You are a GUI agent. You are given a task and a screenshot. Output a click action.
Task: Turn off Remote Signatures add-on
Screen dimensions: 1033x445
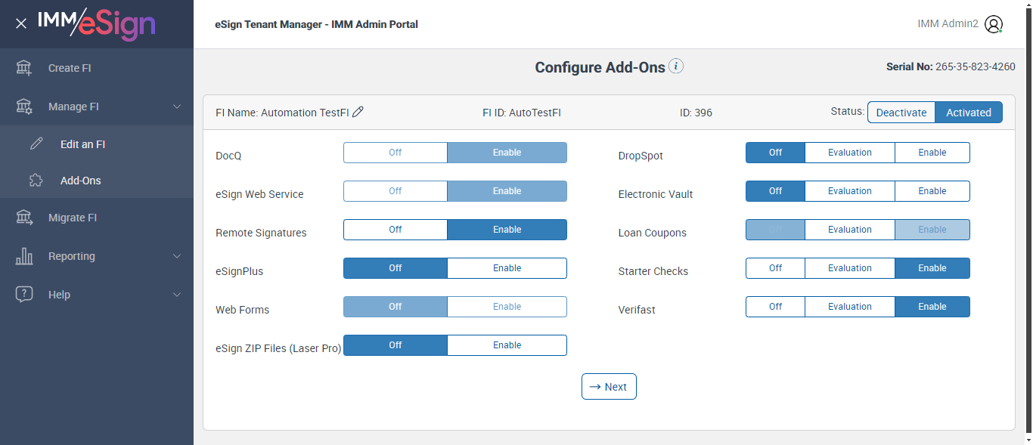[x=396, y=230]
